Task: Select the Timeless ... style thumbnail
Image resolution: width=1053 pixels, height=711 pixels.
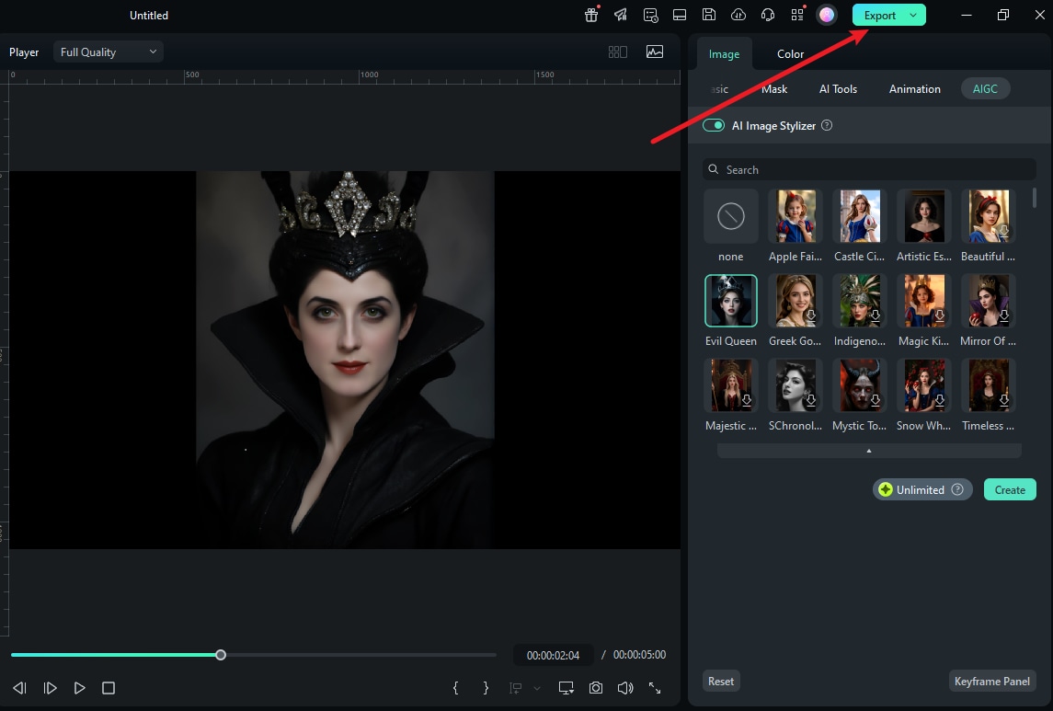Action: [989, 385]
